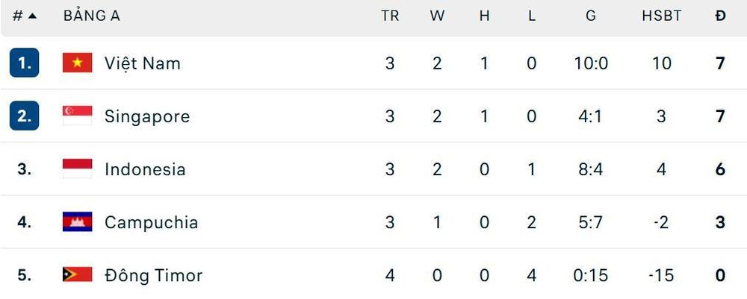Click the Singapore flag icon
Image resolution: width=747 pixels, height=299 pixels.
pyautogui.click(x=77, y=116)
